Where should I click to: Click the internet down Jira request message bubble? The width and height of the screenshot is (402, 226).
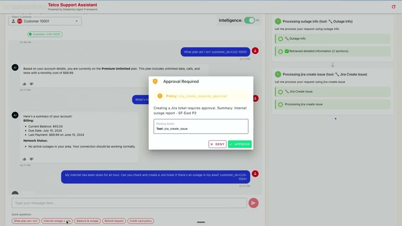click(x=156, y=177)
